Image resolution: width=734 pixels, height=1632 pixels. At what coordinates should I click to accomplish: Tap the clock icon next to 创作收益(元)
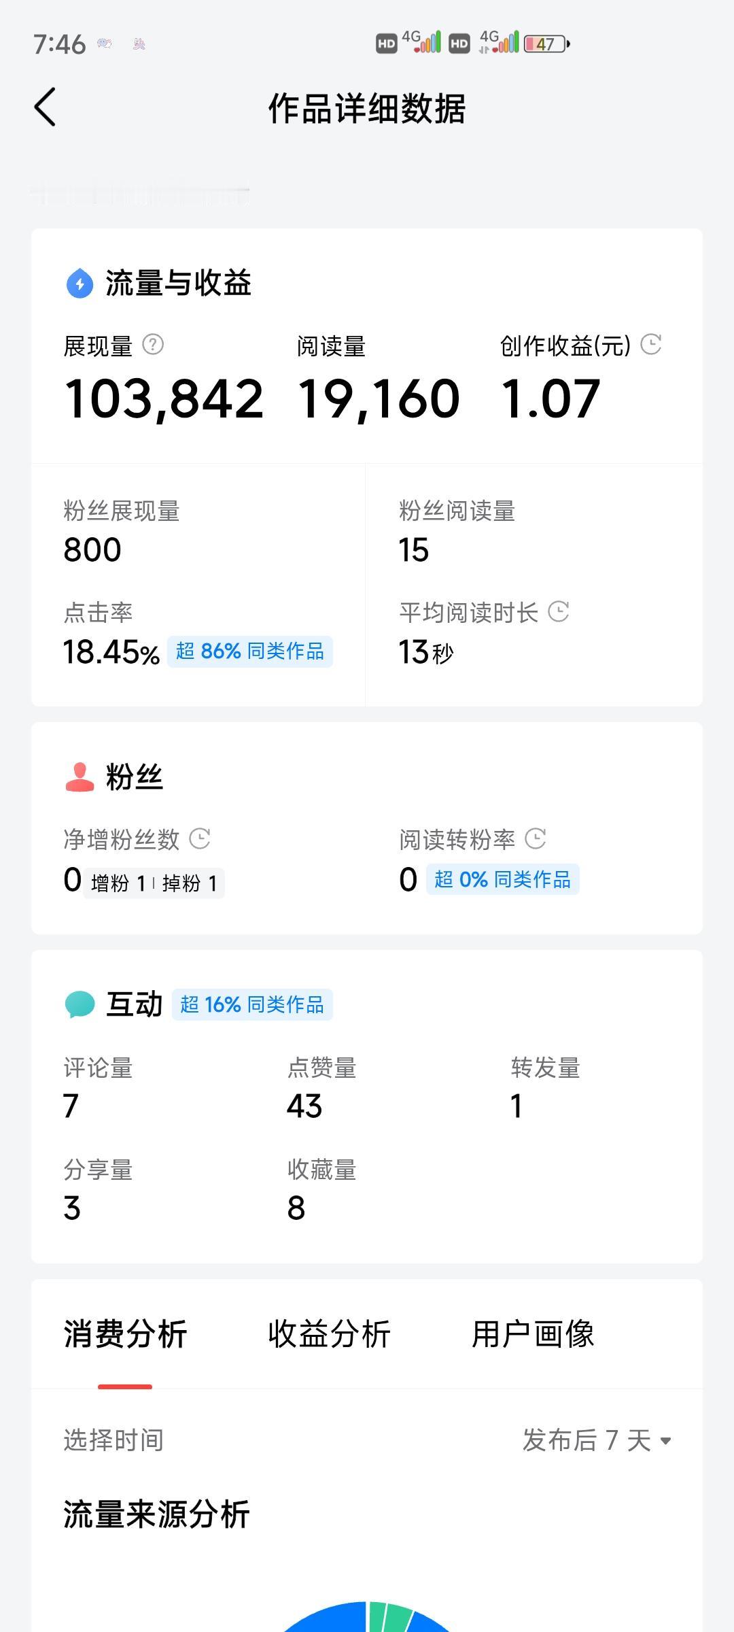pos(651,344)
